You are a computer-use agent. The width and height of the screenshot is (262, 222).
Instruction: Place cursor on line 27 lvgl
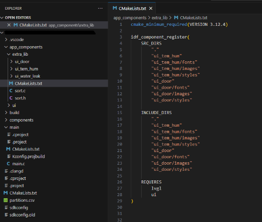point(156,189)
